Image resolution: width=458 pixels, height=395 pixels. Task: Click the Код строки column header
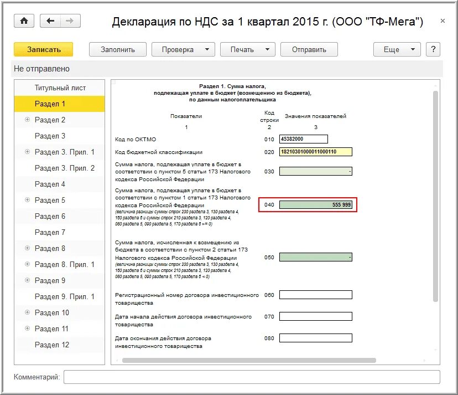point(269,116)
